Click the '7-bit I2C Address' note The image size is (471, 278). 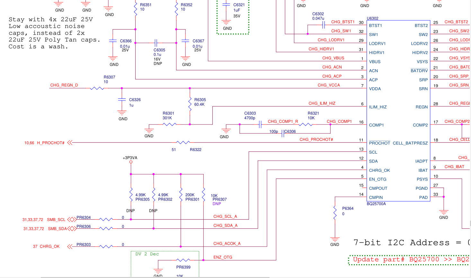pos(412,243)
